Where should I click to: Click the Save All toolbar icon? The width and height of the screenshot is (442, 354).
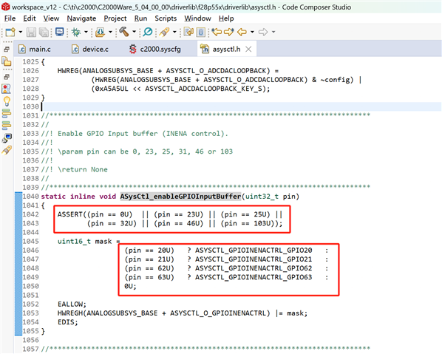point(44,32)
